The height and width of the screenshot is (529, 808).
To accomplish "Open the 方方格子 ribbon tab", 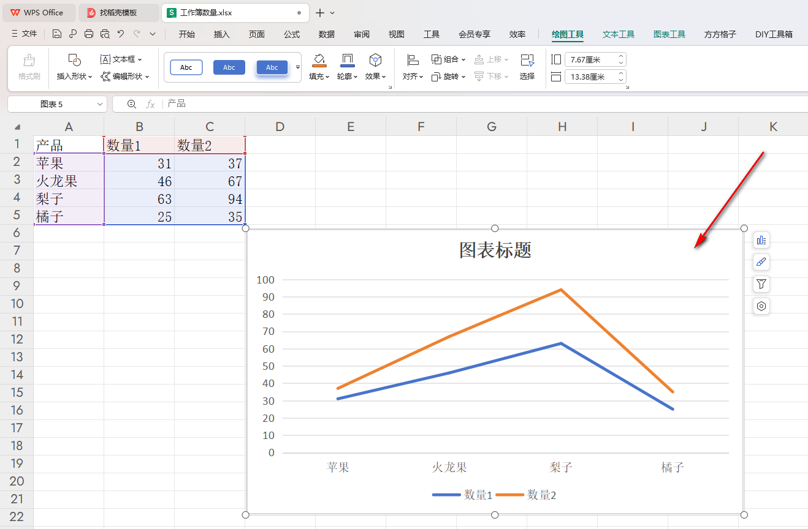I will pos(720,34).
